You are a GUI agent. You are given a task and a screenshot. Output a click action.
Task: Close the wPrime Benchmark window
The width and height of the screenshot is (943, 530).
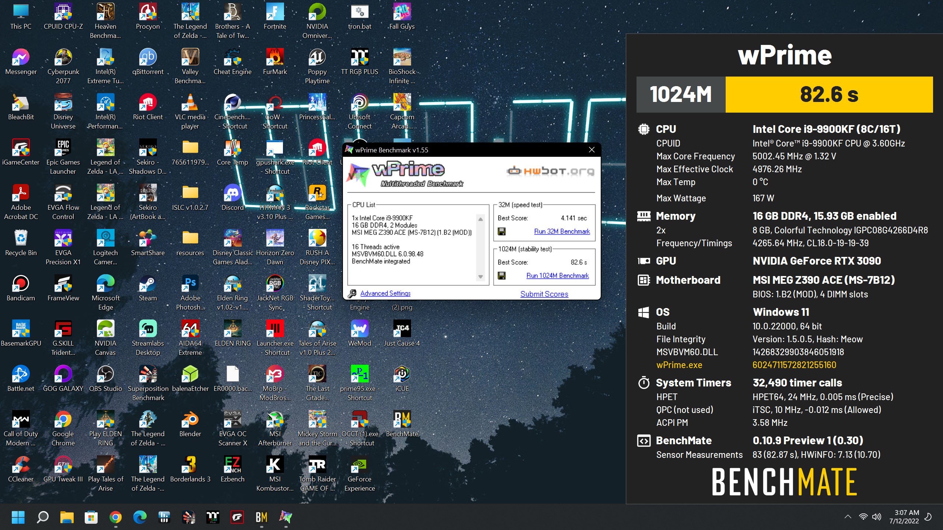(592, 150)
